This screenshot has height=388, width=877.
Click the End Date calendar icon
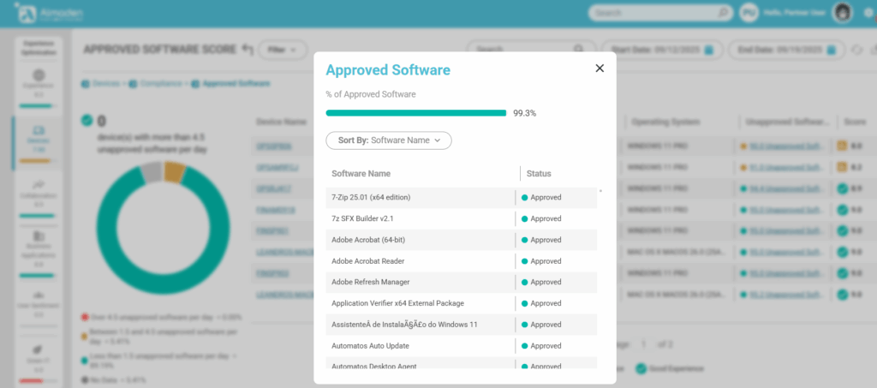click(x=831, y=51)
